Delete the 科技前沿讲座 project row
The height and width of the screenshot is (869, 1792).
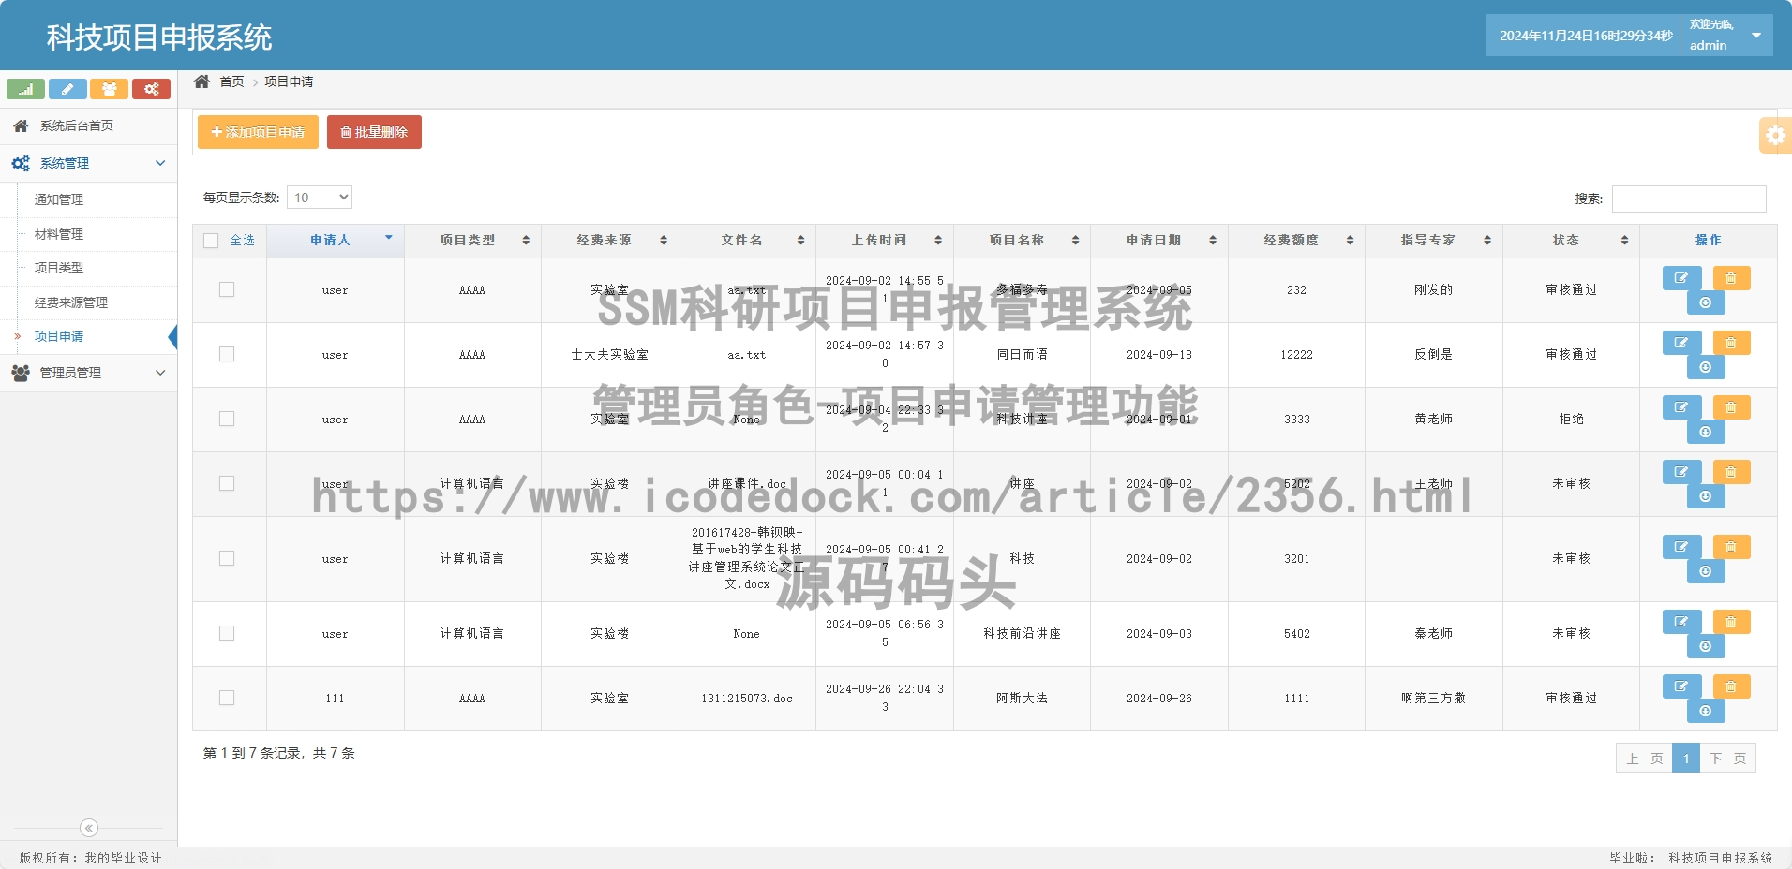coord(1731,622)
